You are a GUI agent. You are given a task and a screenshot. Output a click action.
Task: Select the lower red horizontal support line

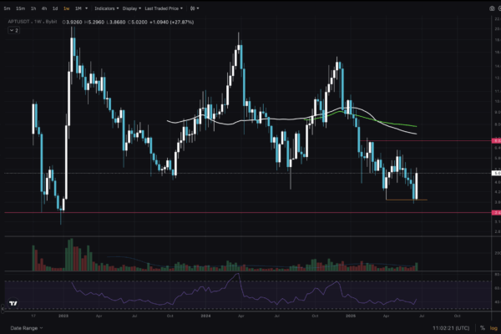tap(248, 212)
